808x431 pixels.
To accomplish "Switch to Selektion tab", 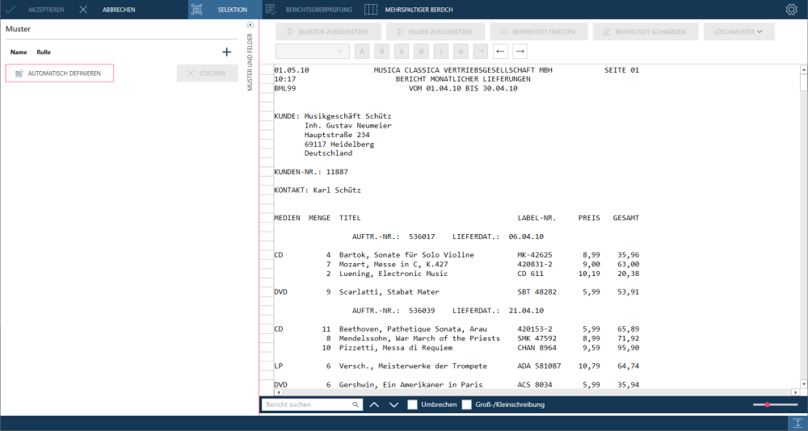I will pyautogui.click(x=225, y=10).
